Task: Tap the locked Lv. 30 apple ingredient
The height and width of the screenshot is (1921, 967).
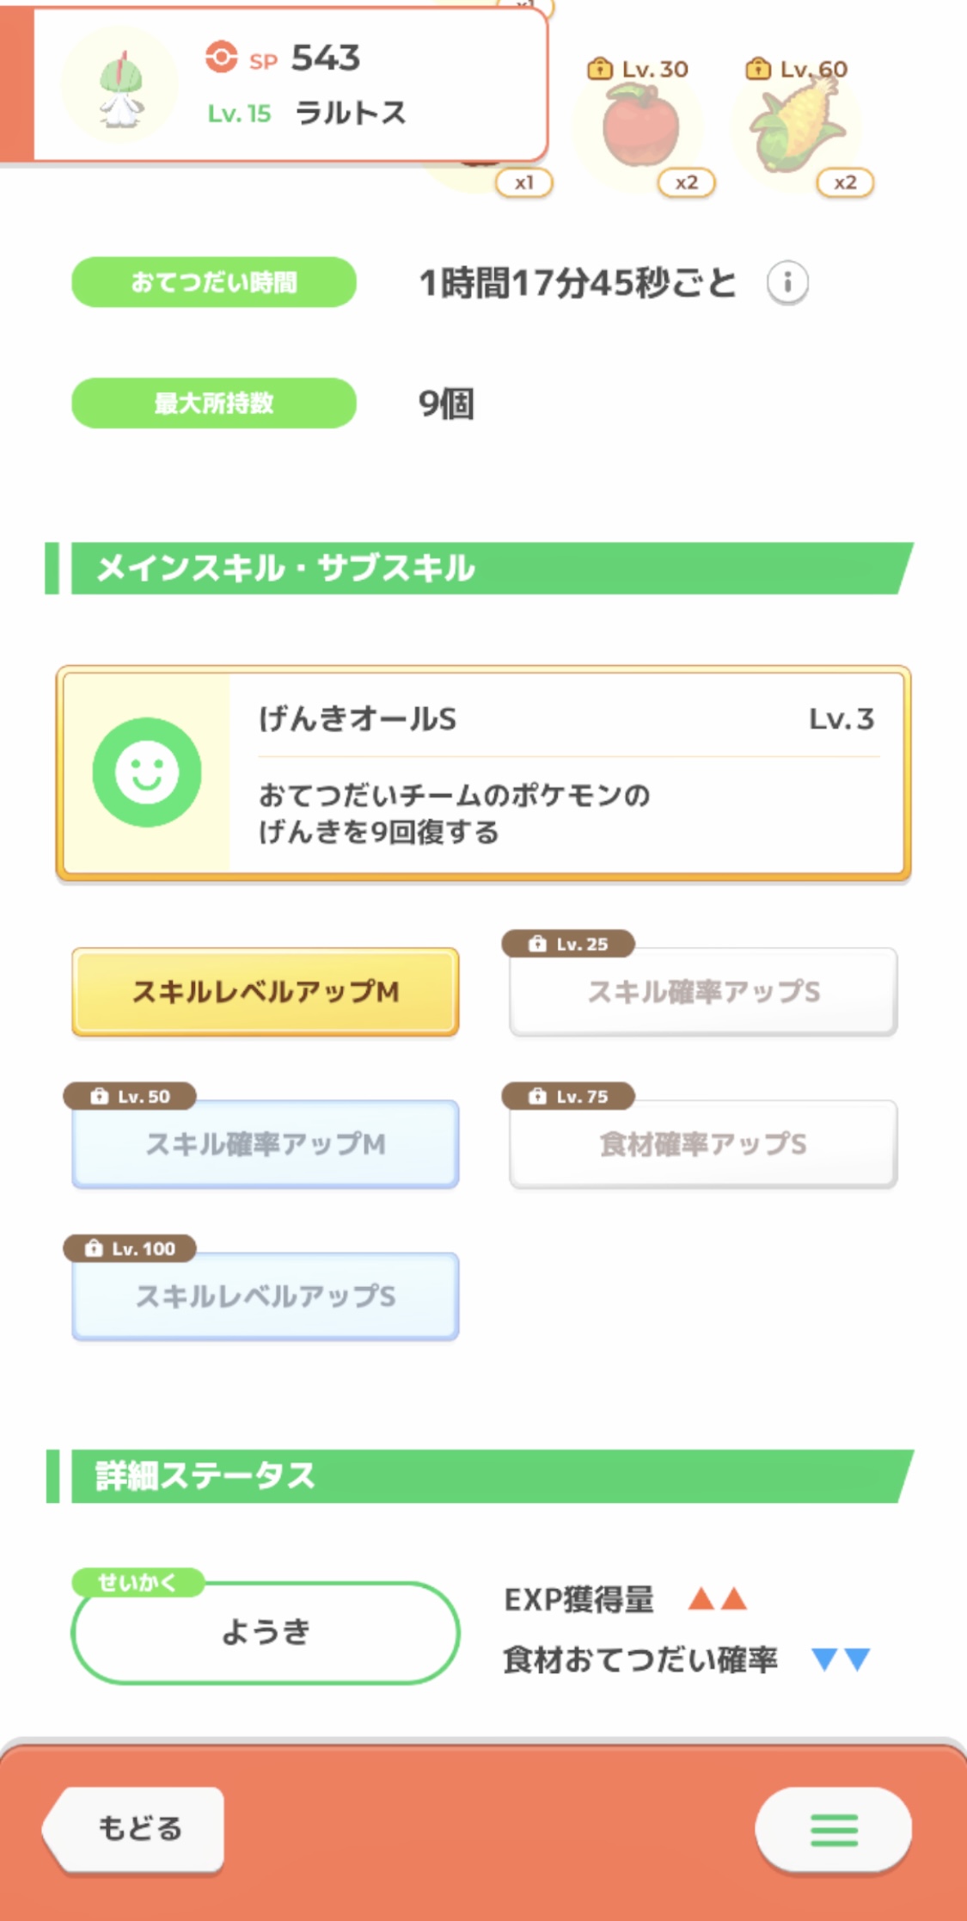Action: pyautogui.click(x=640, y=129)
